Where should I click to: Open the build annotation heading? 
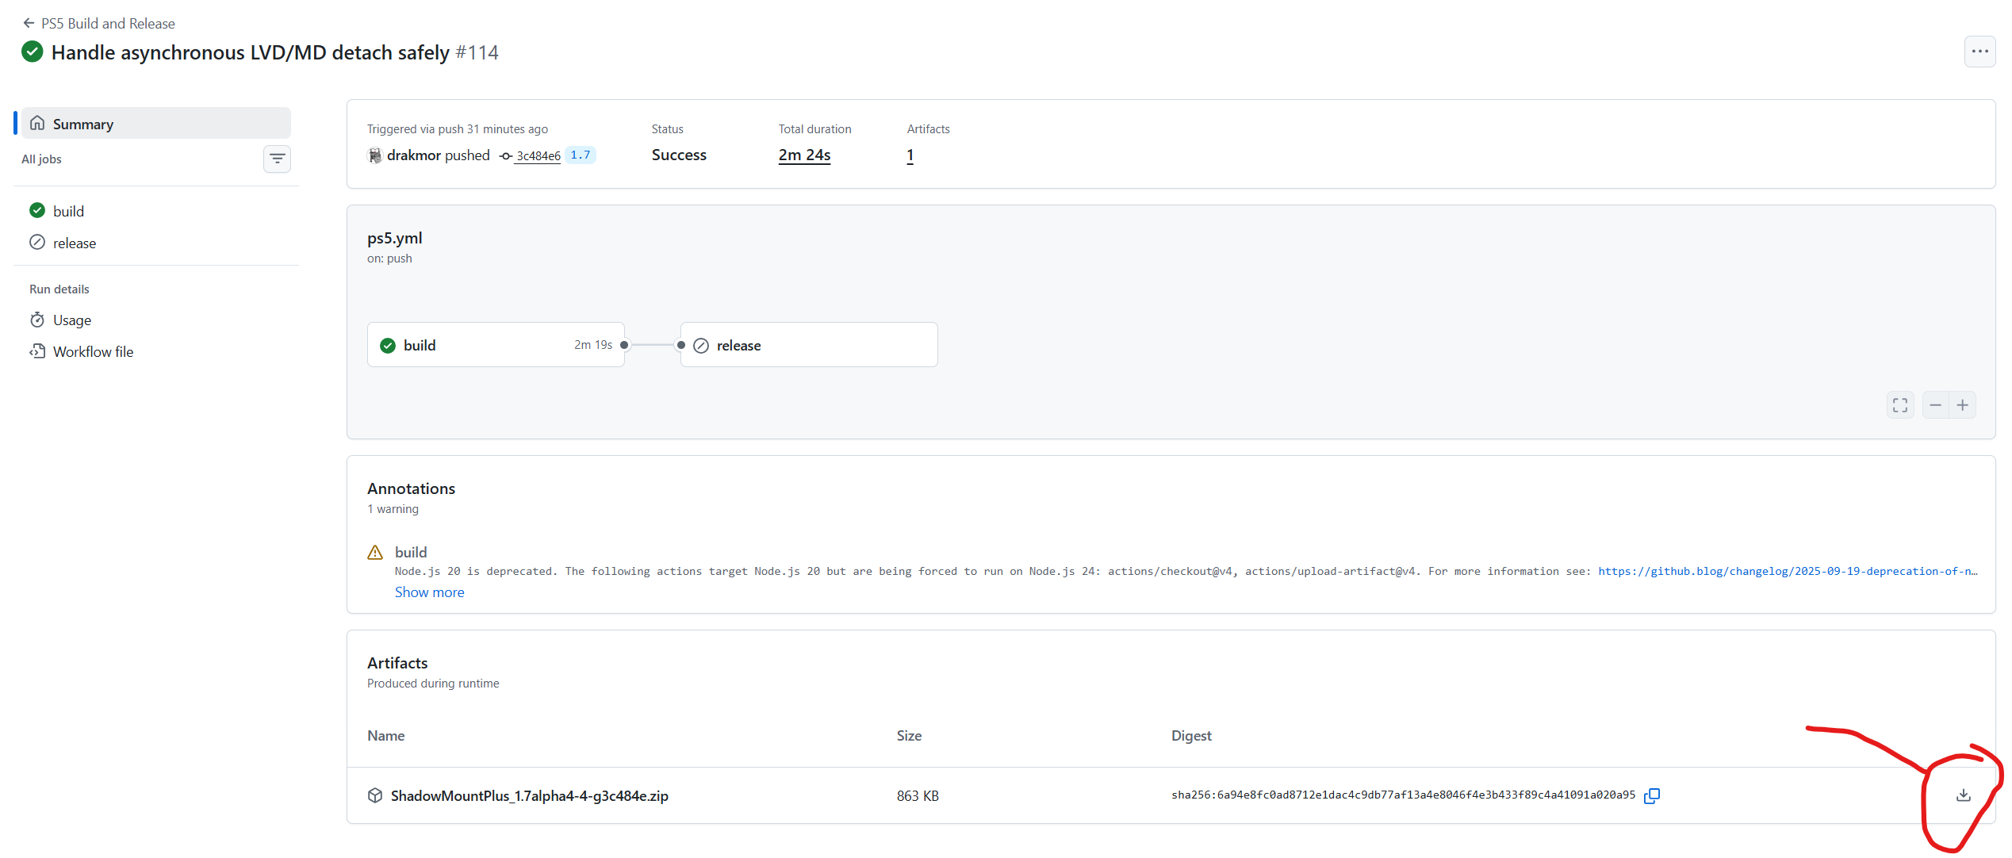point(411,552)
